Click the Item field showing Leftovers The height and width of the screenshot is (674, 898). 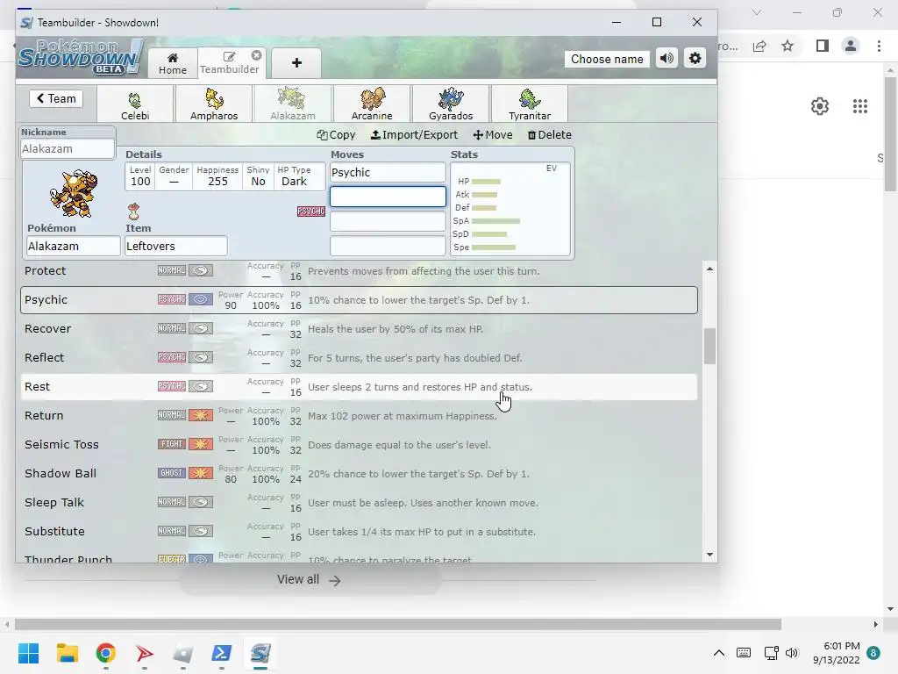pyautogui.click(x=176, y=246)
